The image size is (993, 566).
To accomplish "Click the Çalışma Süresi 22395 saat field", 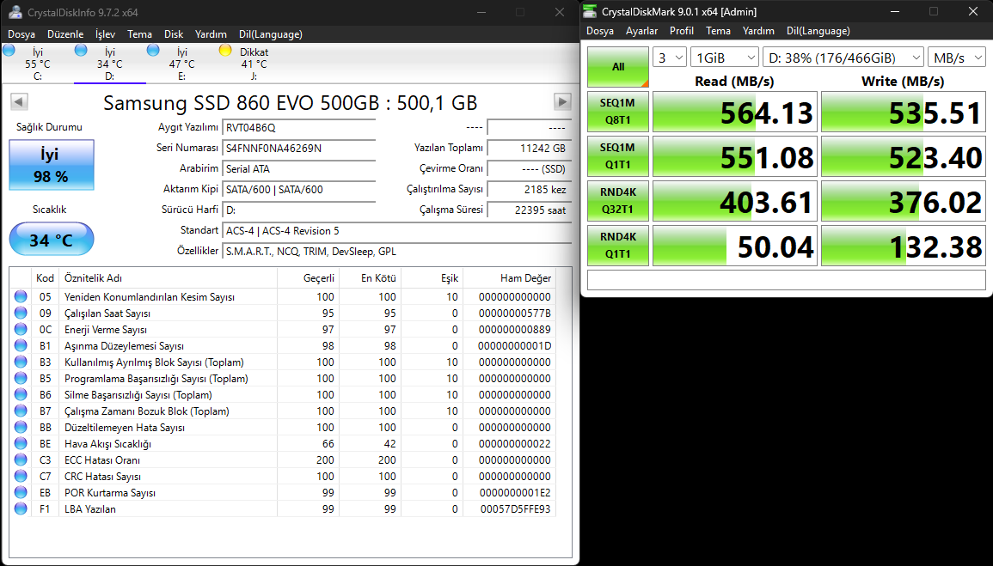I will coord(530,210).
